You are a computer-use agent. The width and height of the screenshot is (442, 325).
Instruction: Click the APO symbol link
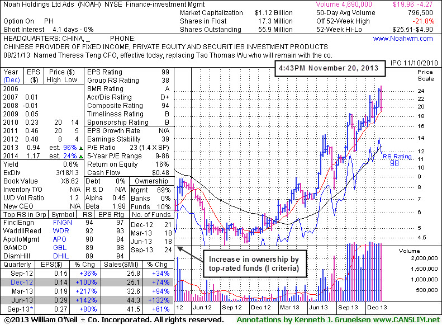pyautogui.click(x=59, y=239)
